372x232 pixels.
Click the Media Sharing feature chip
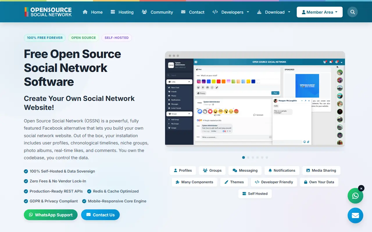pos(321,171)
